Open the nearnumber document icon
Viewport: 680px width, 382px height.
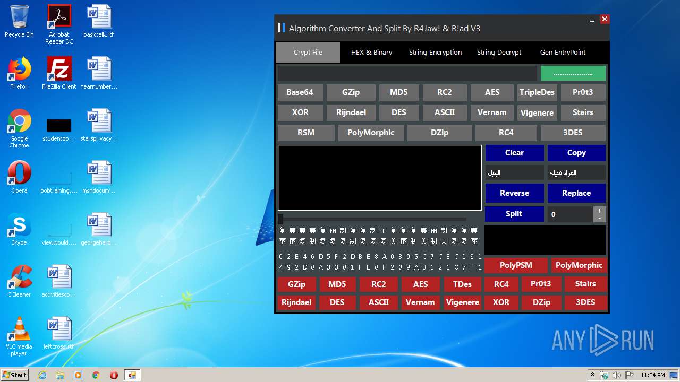[99, 73]
